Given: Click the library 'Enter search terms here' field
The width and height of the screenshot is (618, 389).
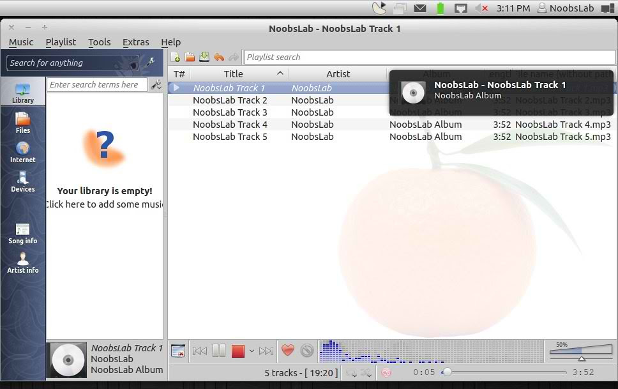Looking at the screenshot, I should [97, 85].
